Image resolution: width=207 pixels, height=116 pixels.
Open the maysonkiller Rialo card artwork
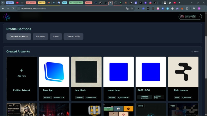click(x=22, y=109)
